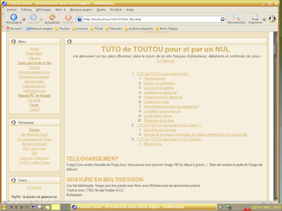The height and width of the screenshot is (211, 282).
Task: Open Paquets PET en français sidebar link
Action: 34,95
